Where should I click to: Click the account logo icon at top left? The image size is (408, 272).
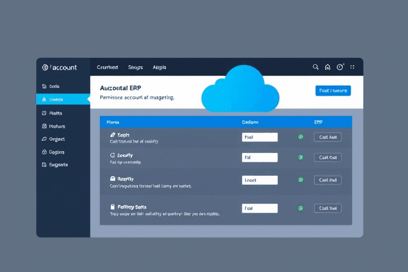click(x=45, y=67)
